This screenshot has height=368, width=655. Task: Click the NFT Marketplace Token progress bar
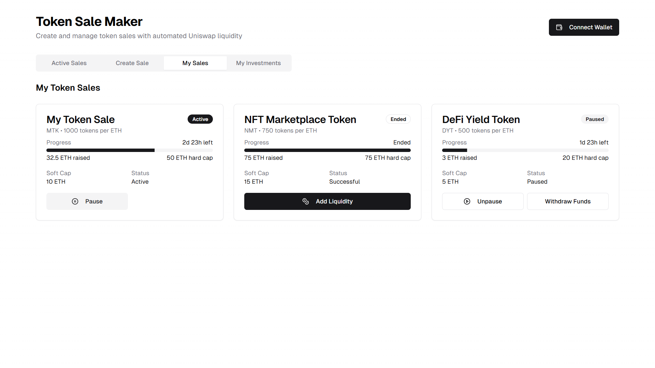pyautogui.click(x=327, y=150)
